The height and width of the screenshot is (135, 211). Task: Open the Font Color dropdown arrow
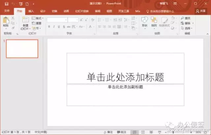(94, 27)
